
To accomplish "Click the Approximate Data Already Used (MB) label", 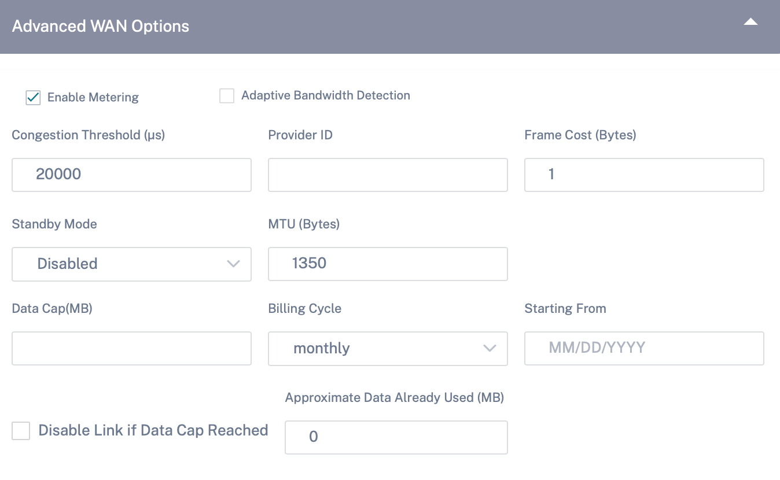I will point(395,397).
